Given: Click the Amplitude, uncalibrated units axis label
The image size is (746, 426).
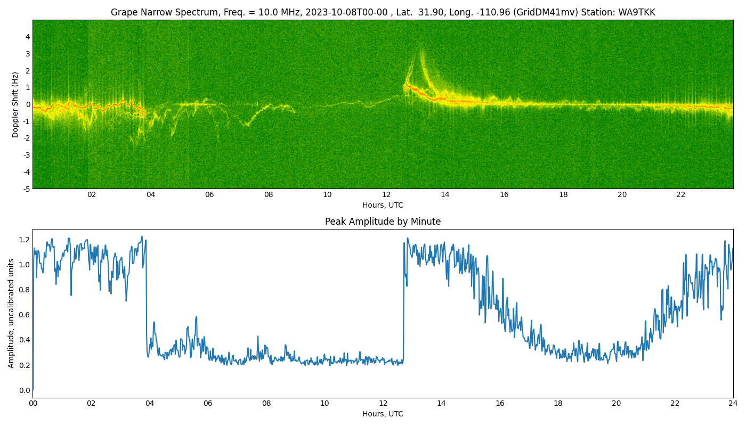Looking at the screenshot, I should tap(11, 313).
